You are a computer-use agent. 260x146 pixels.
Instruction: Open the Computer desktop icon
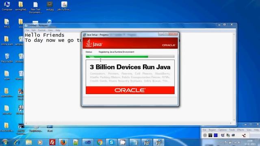[x=7, y=6]
